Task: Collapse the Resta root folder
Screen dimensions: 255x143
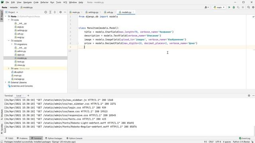Action: [6, 16]
